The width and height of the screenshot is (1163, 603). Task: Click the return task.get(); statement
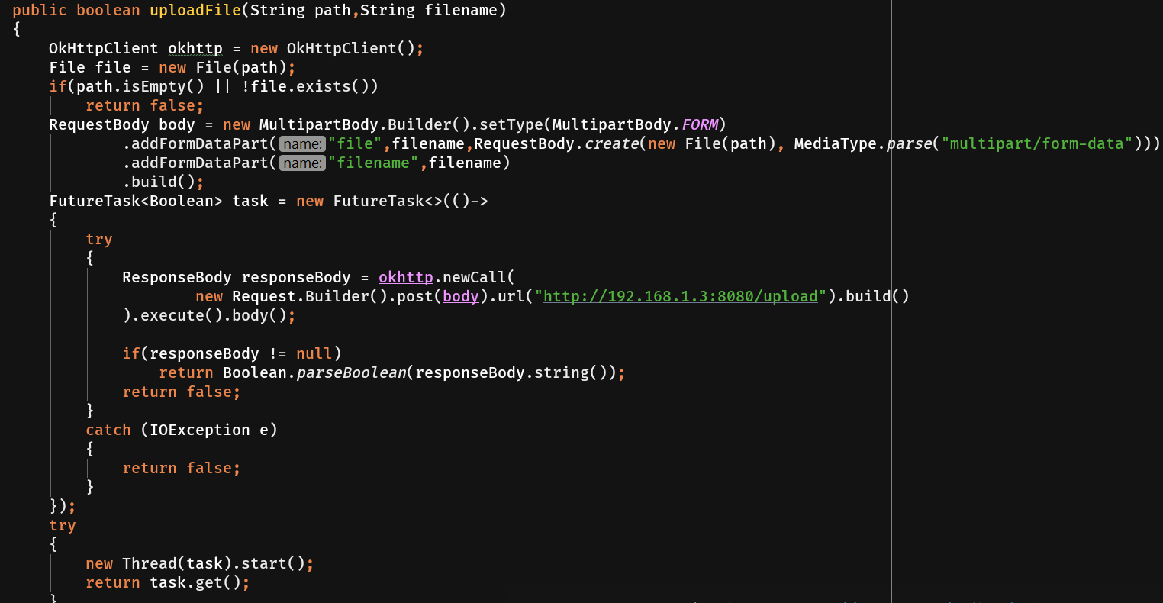[168, 582]
